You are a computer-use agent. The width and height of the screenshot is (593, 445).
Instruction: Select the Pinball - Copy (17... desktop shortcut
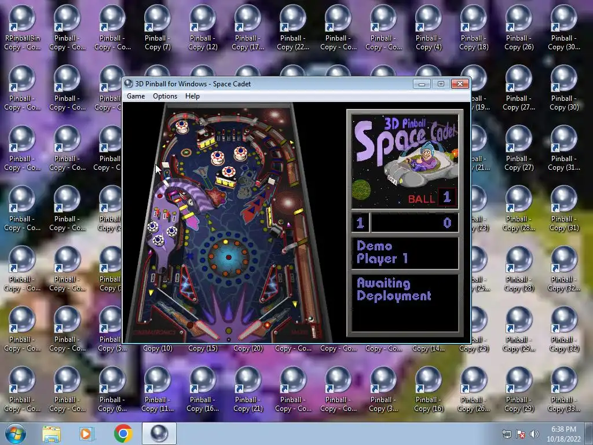248,28
